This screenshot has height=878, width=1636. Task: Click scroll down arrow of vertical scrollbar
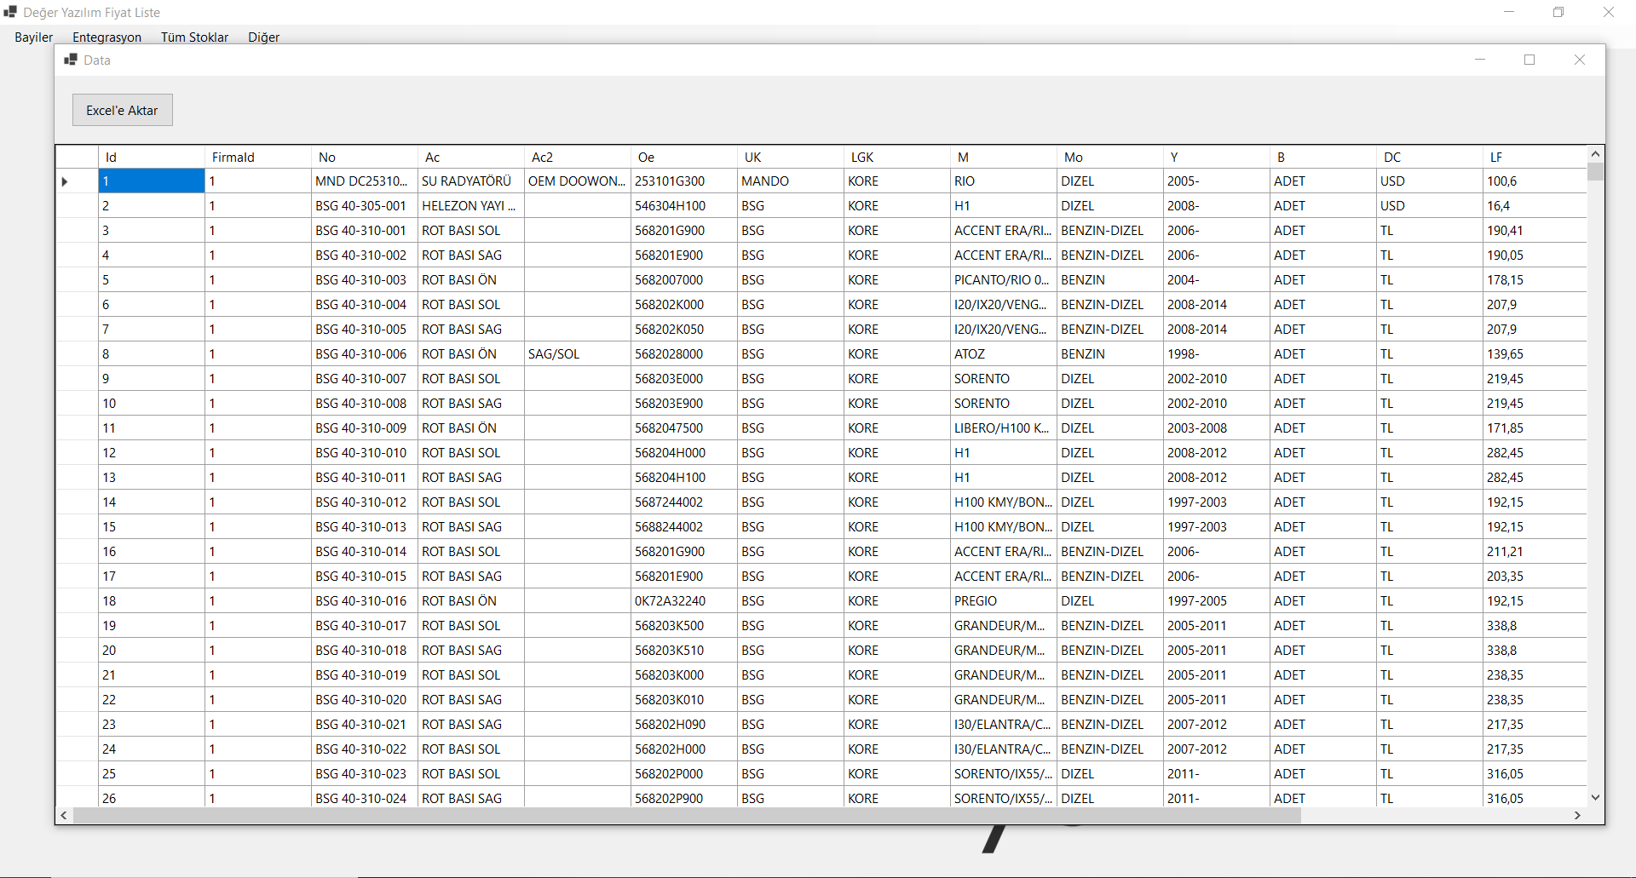pyautogui.click(x=1595, y=798)
